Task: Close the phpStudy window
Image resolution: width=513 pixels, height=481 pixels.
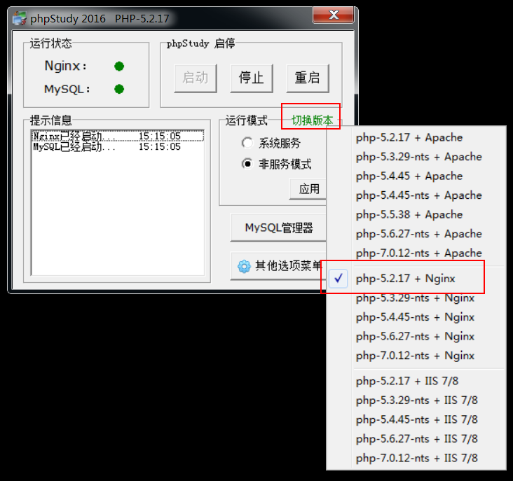Action: point(333,15)
